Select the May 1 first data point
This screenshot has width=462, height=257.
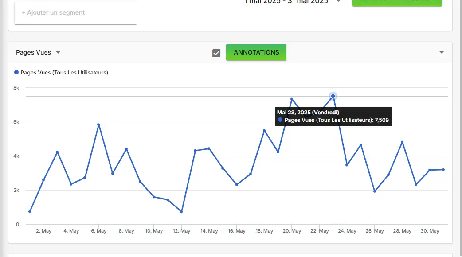tap(30, 212)
